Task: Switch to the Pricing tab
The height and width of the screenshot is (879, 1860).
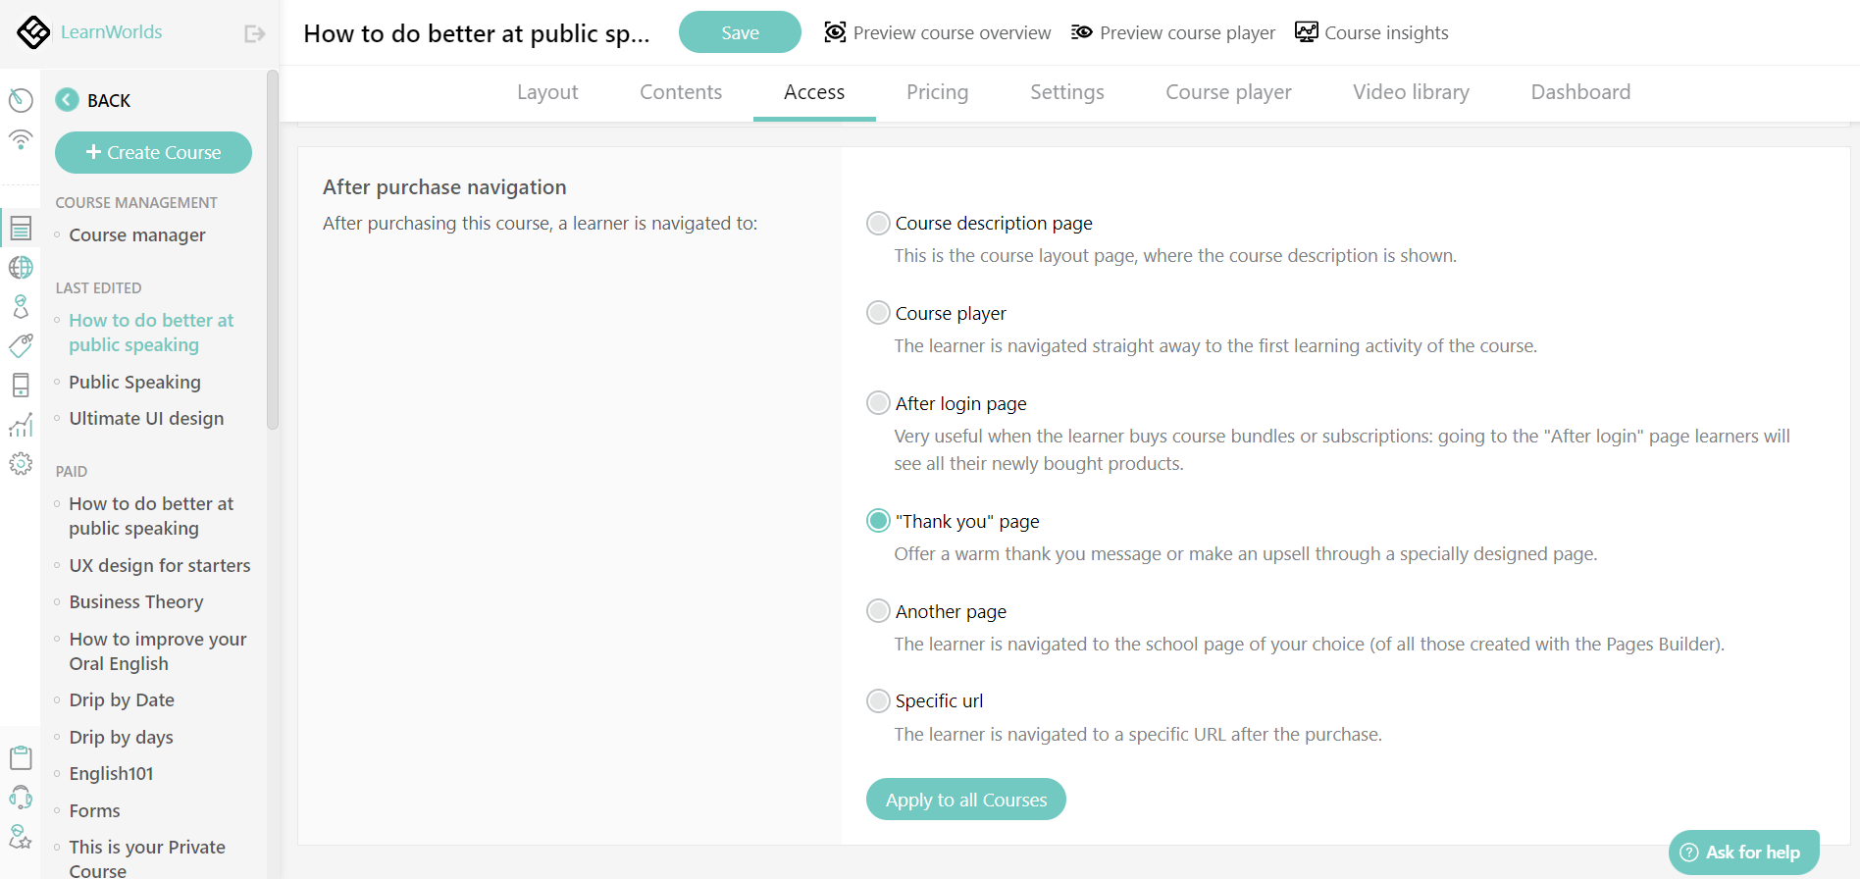Action: (937, 92)
